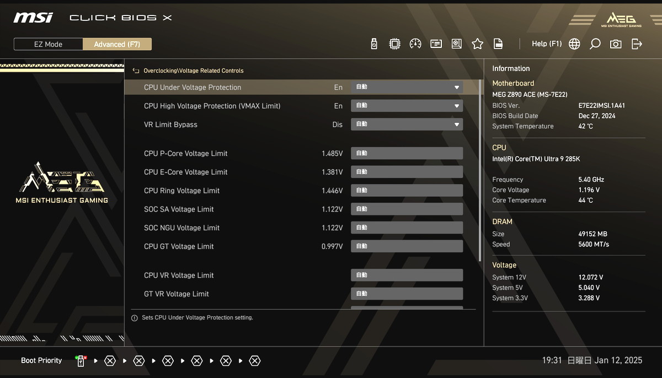This screenshot has height=378, width=662.
Task: Click the Intel Core Ultra 9 285K text
Action: 536,159
